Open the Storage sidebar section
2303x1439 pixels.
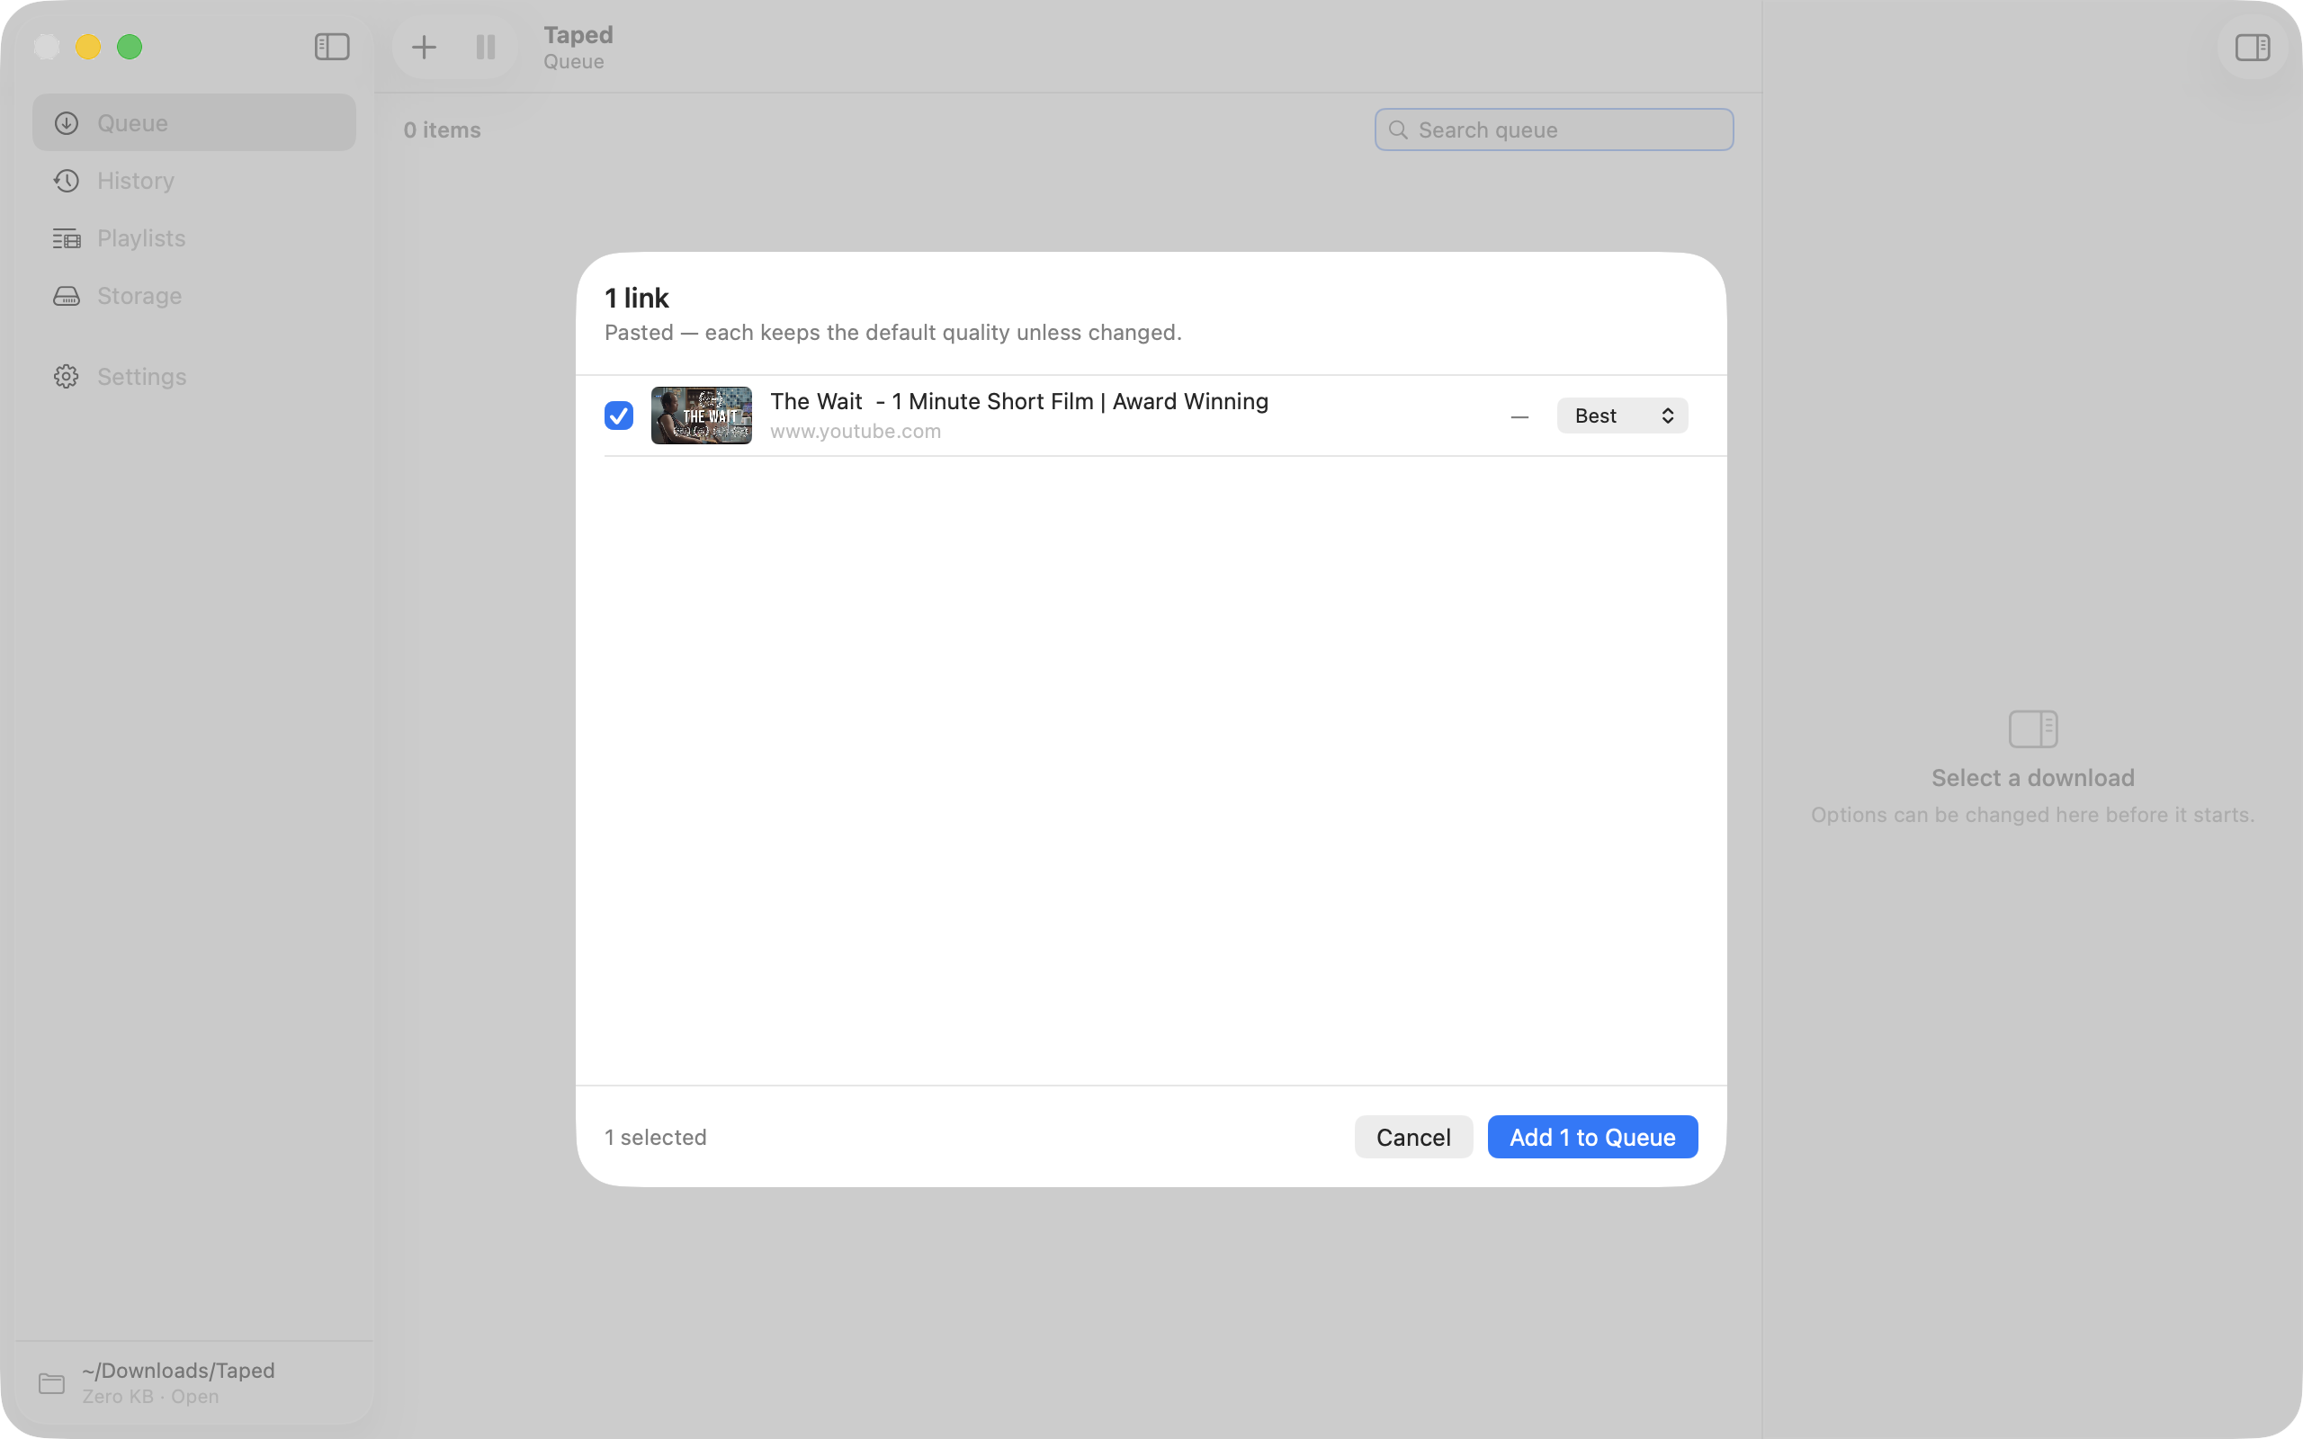pyautogui.click(x=194, y=296)
